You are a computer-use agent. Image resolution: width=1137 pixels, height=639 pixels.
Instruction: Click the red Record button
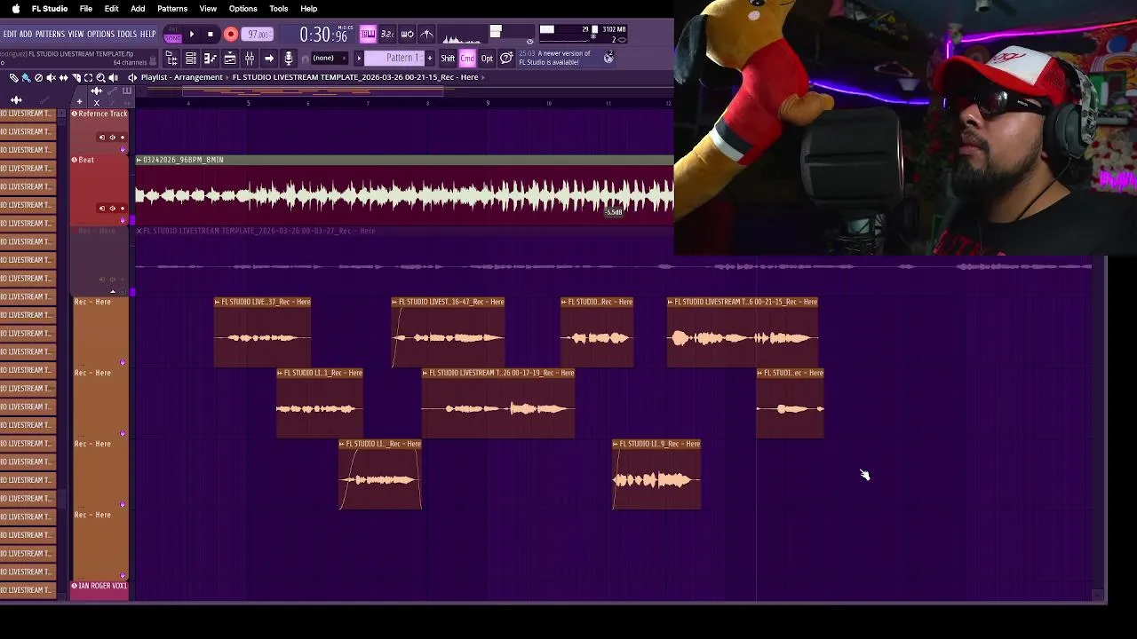pos(231,34)
